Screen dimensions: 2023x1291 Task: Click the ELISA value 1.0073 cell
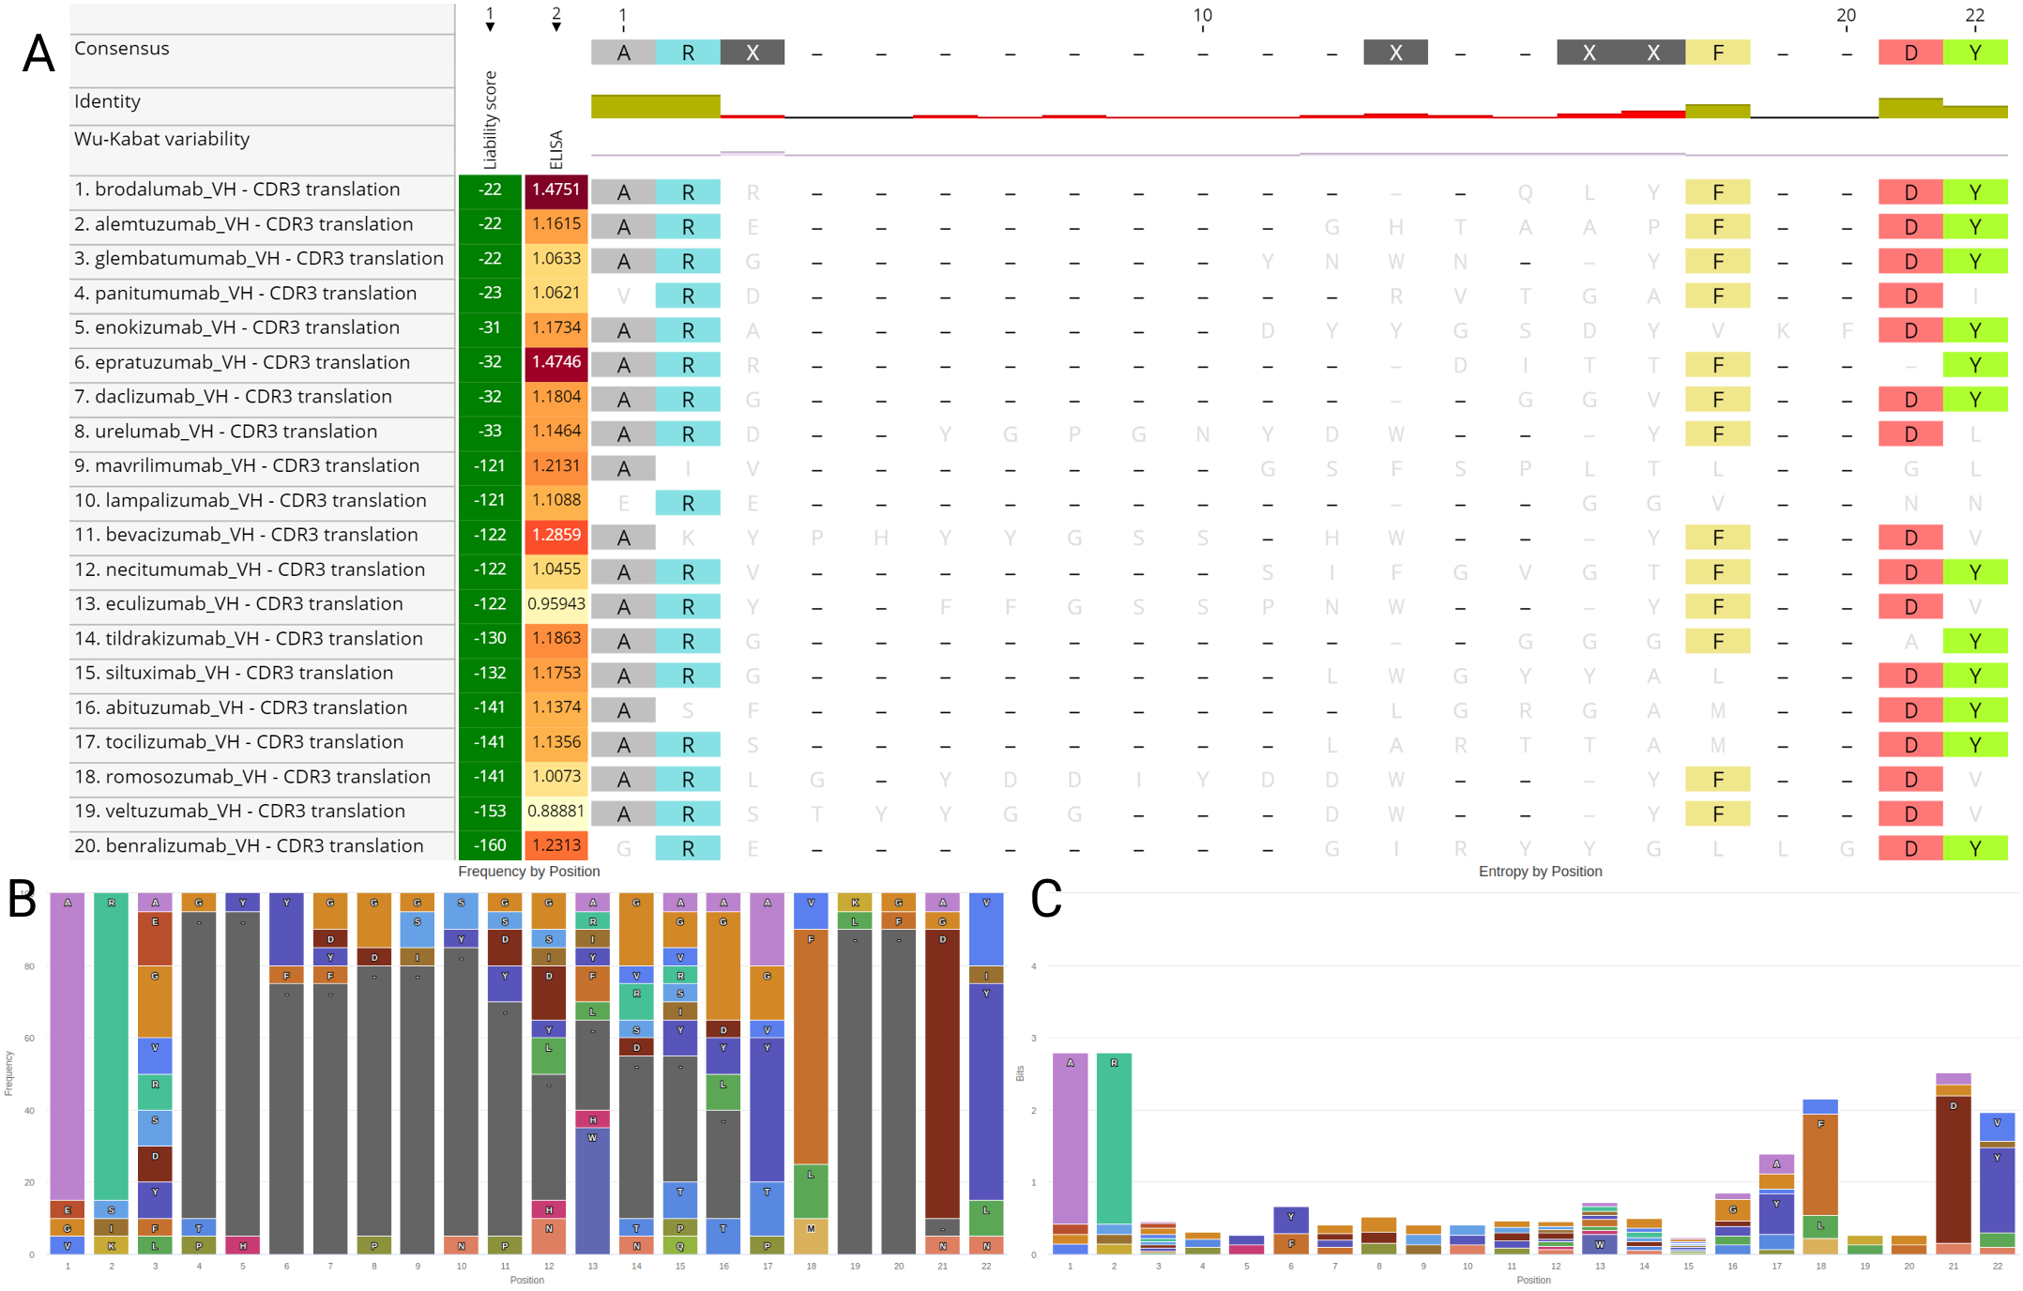point(556,778)
